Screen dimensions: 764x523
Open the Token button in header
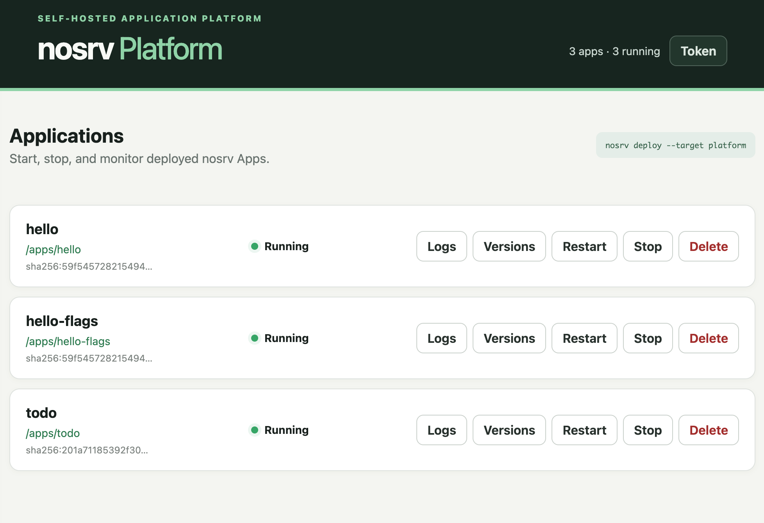(698, 51)
